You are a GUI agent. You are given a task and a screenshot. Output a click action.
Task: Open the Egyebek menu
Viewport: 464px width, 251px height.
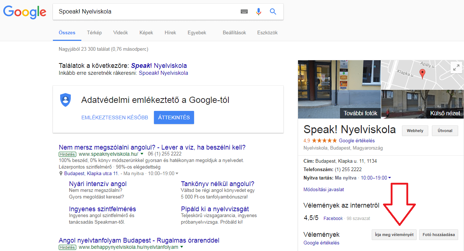pyautogui.click(x=197, y=32)
